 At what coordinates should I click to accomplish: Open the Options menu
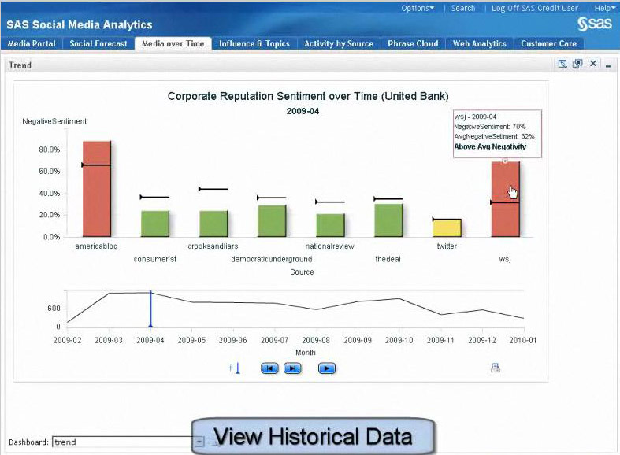tap(418, 8)
